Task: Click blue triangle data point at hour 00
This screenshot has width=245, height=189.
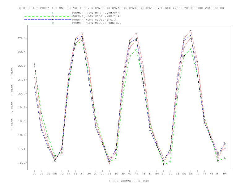Action: tap(35, 87)
